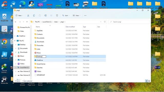Open Free Cam 8 desktop shortcut
The height and width of the screenshot is (92, 164).
4,30
